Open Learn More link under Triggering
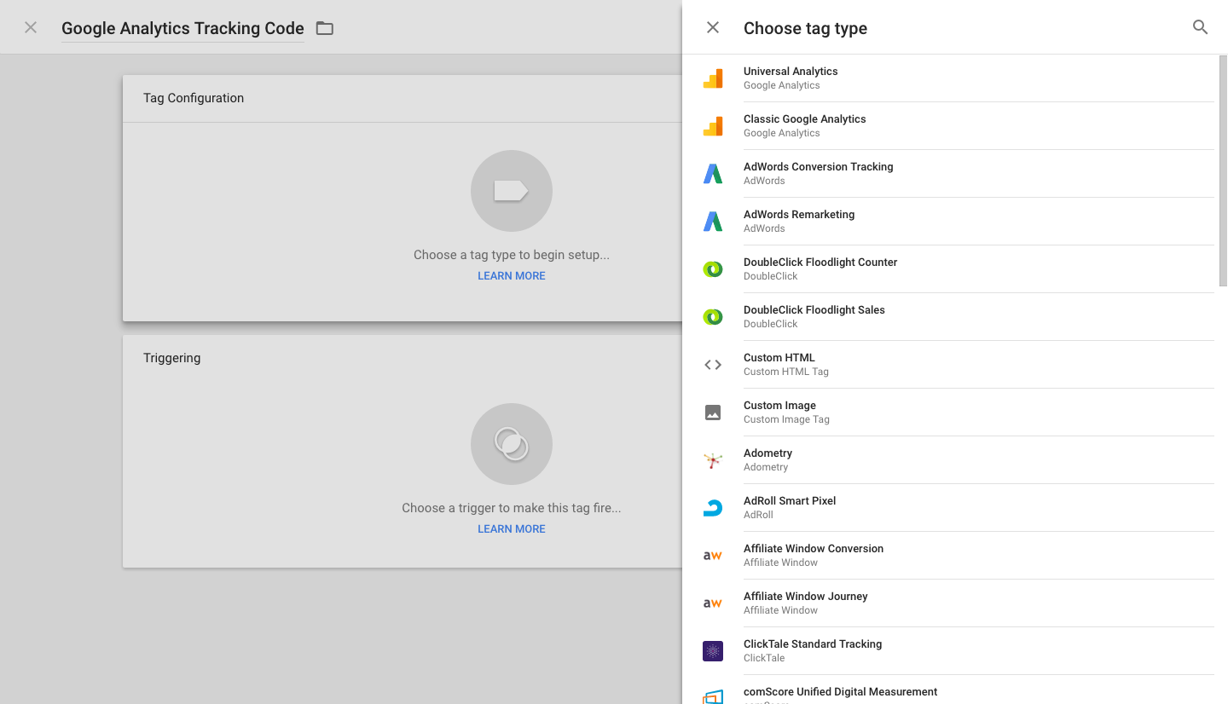The height and width of the screenshot is (704, 1228). [x=511, y=529]
